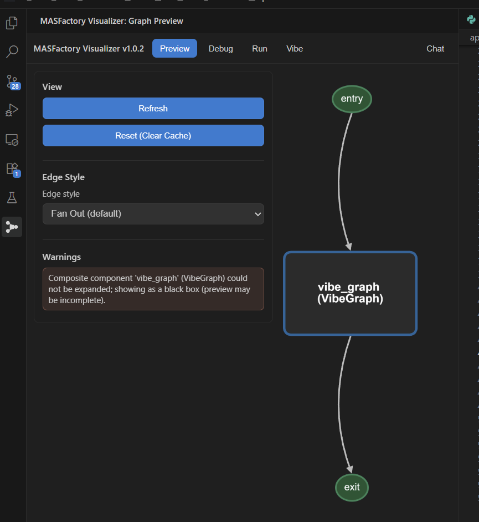This screenshot has width=479, height=522.
Task: Open the Explorer view in activity bar
Action: click(x=12, y=23)
